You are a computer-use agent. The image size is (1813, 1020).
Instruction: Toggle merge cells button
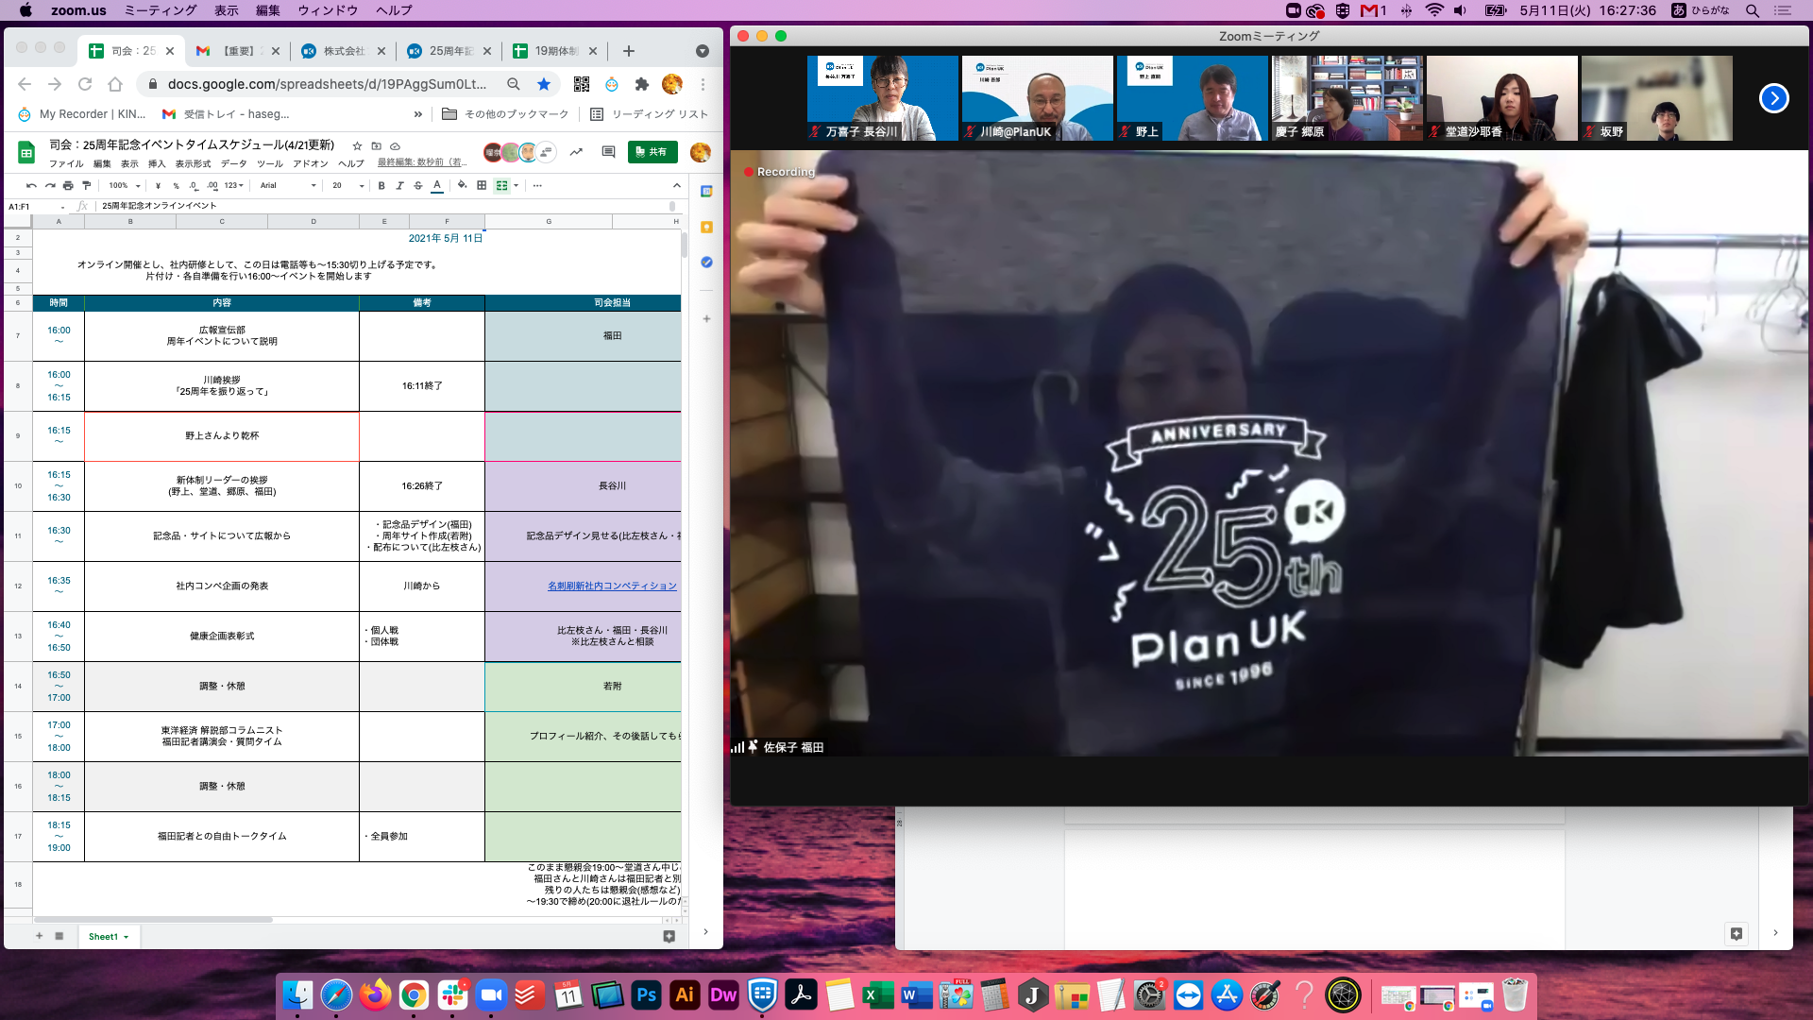501,185
